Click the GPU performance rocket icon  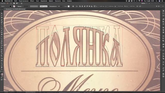click(21, 3)
